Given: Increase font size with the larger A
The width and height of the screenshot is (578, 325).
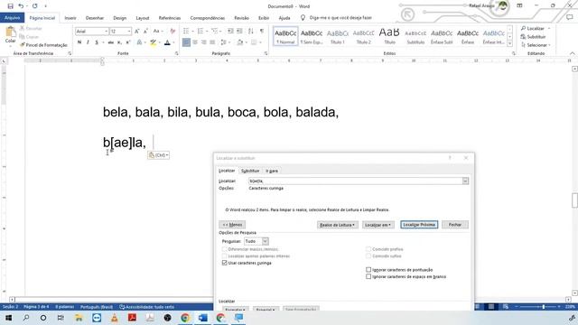Looking at the screenshot, I should tap(137, 32).
